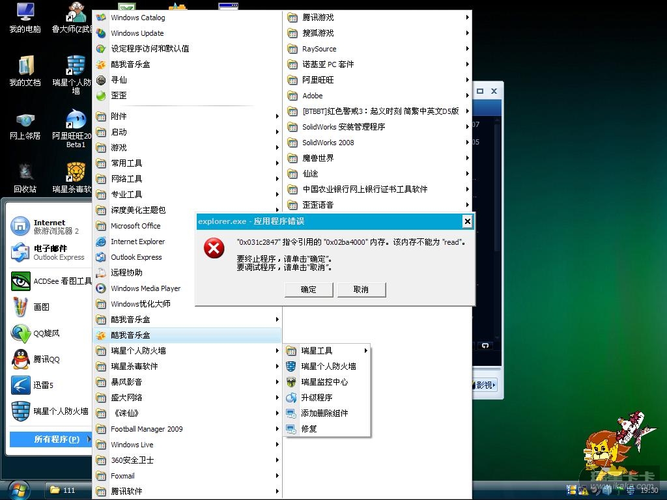Image resolution: width=667 pixels, height=500 pixels.
Task: Select highlighted 酷我音乐盒 program entry
Action: click(187, 335)
